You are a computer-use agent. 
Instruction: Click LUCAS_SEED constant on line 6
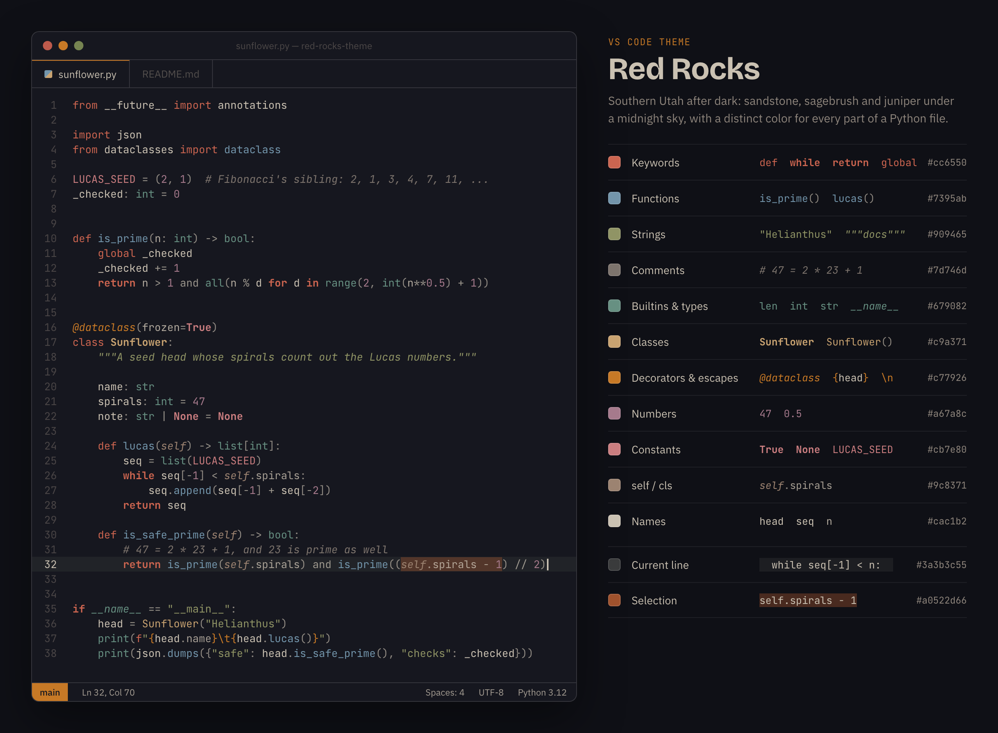[x=104, y=179]
